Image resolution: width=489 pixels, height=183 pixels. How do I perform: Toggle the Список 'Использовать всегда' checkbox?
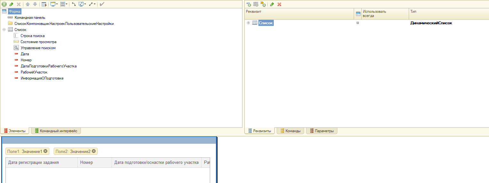click(358, 23)
